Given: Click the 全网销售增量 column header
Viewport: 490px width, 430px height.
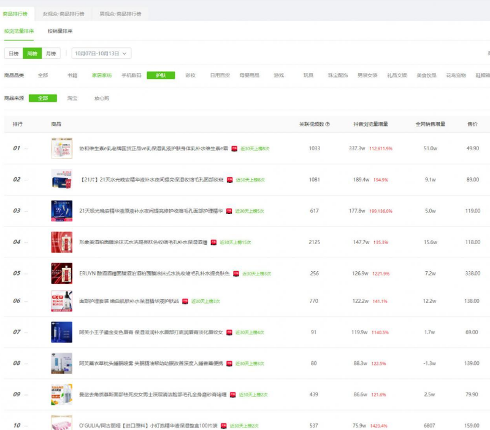Looking at the screenshot, I should [431, 124].
